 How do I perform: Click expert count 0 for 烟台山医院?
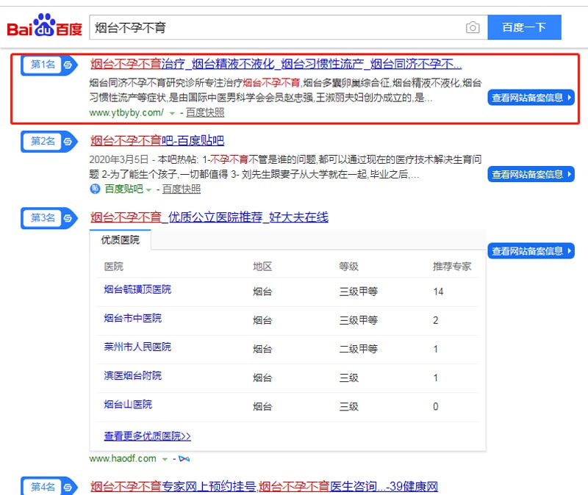[x=436, y=407]
